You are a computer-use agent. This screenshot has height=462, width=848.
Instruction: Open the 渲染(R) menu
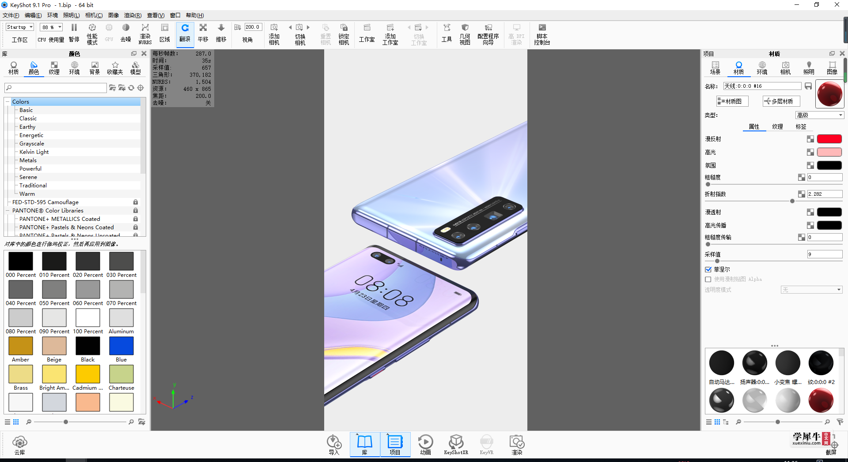pyautogui.click(x=132, y=15)
